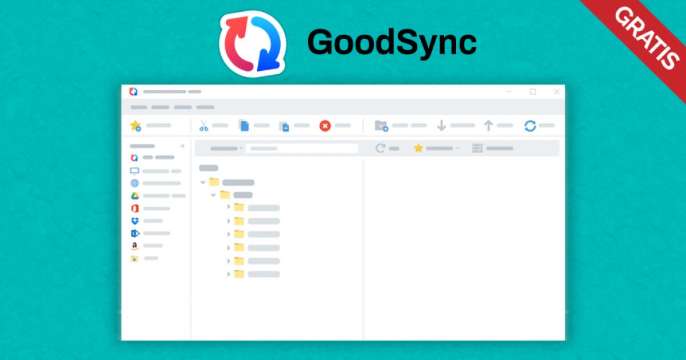Delete the selection using the red X toolbar icon

click(325, 125)
